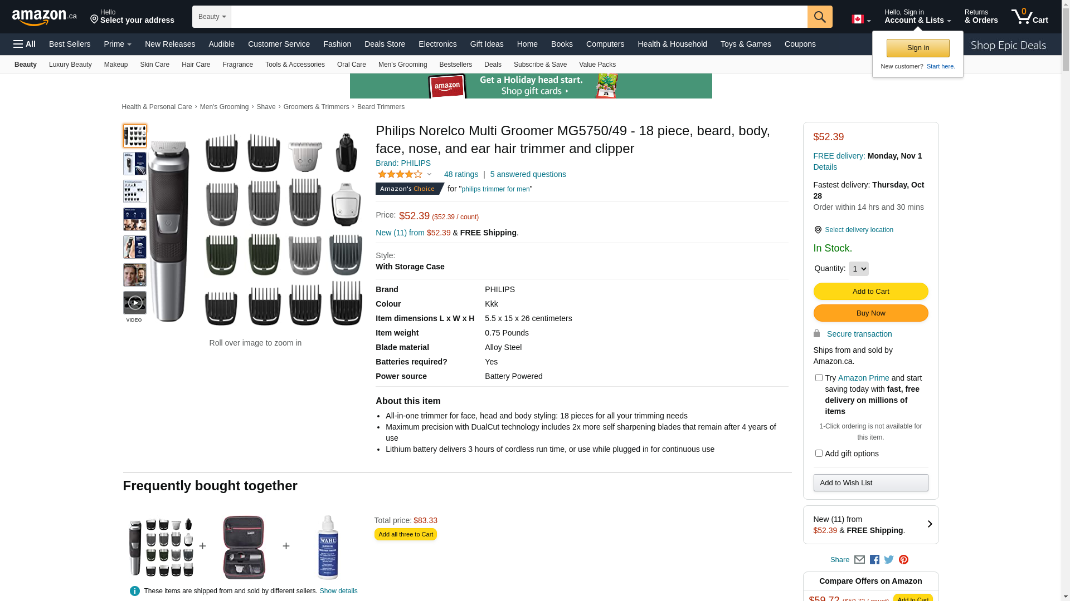This screenshot has width=1070, height=601.
Task: Open the shopping cart icon
Action: (x=1029, y=17)
